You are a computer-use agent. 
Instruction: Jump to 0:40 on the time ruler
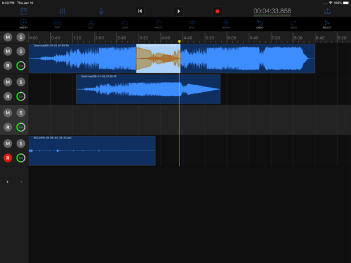pos(55,37)
